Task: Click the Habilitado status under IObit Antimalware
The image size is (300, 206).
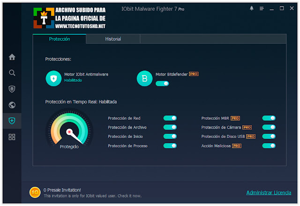Action: 73,80
